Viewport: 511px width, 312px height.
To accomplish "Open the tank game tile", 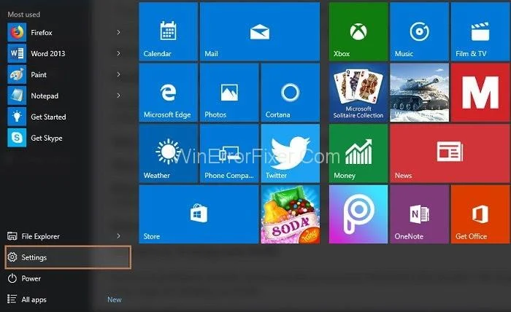I will coord(419,93).
